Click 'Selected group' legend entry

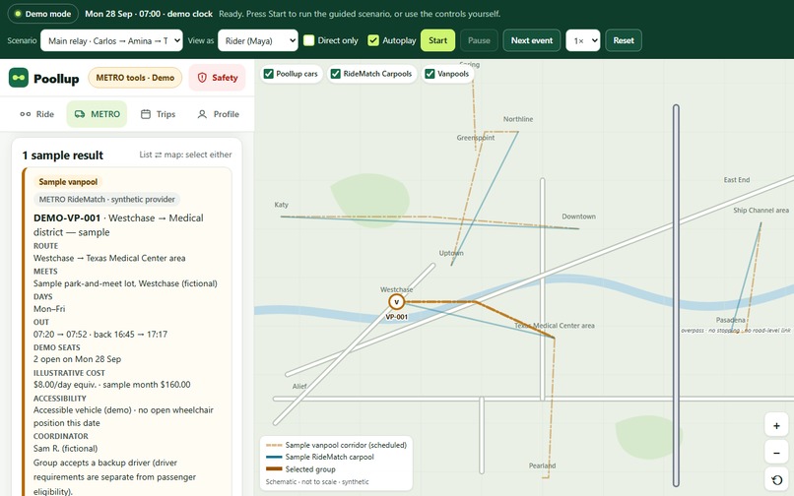[300, 469]
